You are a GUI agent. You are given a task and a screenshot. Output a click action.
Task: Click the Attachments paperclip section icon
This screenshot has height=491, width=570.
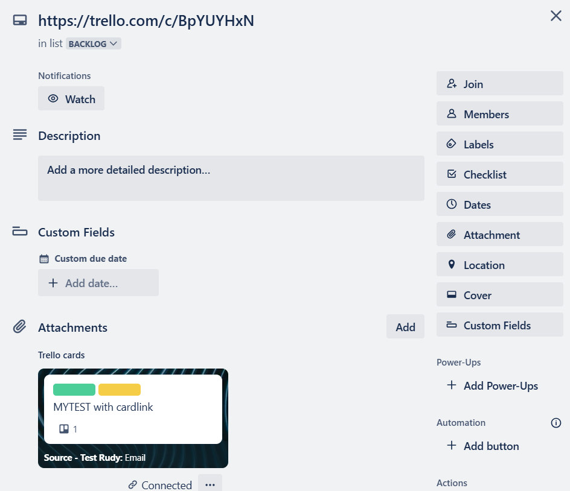(20, 327)
